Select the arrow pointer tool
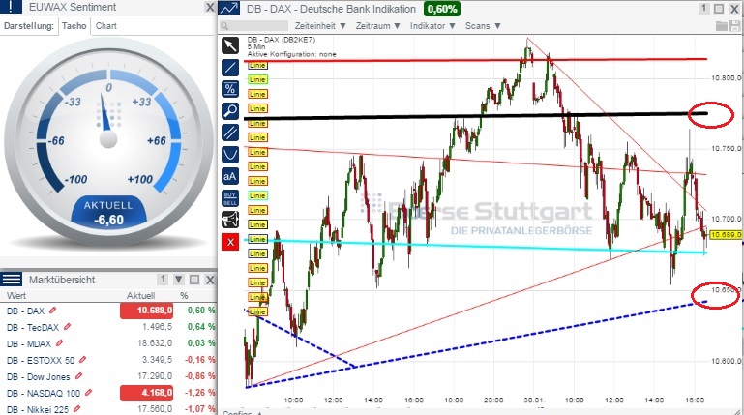Screen dimensions: 744x415 pos(230,45)
